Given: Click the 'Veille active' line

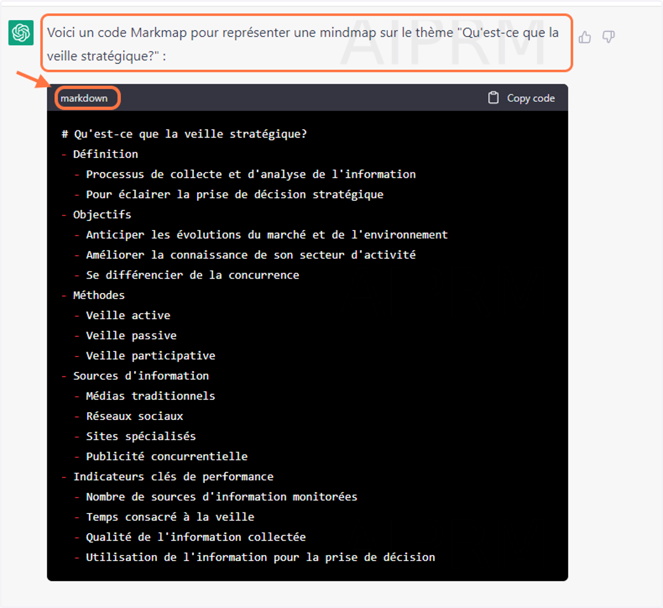Looking at the screenshot, I should pos(128,316).
